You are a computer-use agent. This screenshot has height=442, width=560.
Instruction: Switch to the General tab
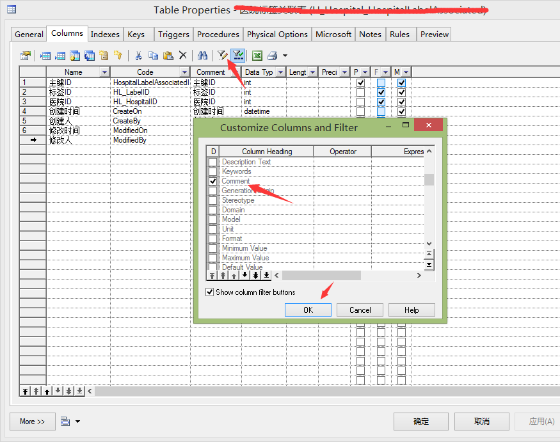coord(29,35)
